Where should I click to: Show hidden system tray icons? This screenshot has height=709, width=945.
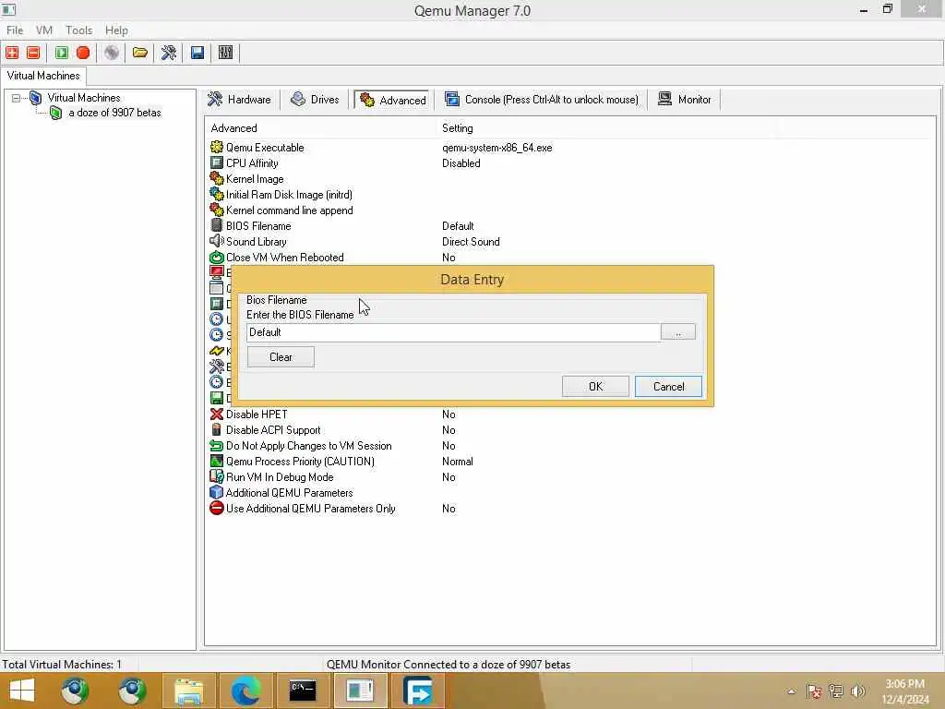point(791,691)
